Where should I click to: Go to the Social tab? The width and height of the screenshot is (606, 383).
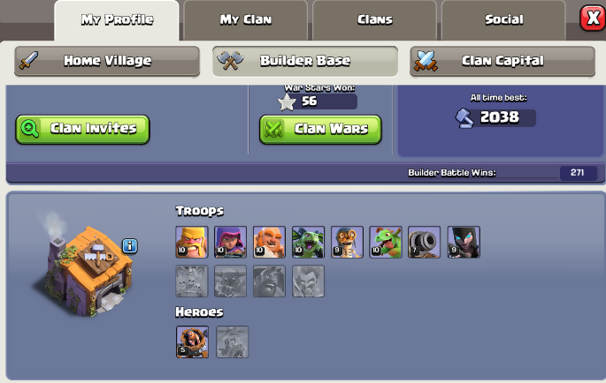(504, 19)
